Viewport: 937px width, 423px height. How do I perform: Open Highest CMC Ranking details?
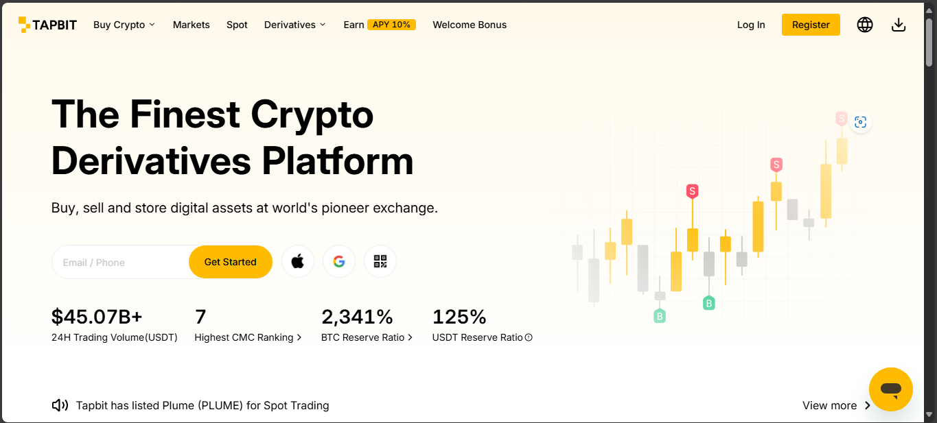tap(248, 337)
